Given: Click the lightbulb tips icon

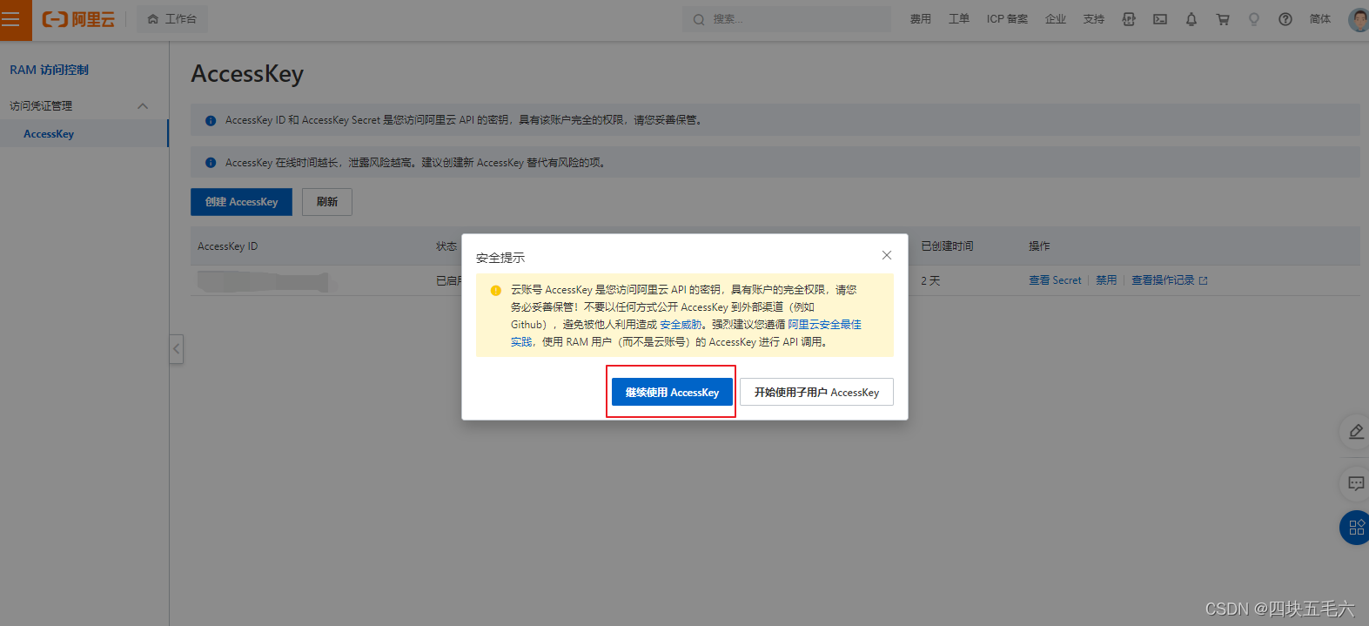Looking at the screenshot, I should coord(1254,19).
